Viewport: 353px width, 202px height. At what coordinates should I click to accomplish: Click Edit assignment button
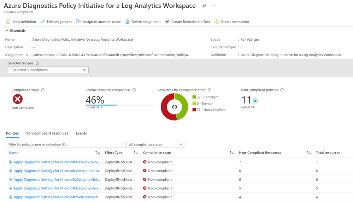[x=56, y=22]
